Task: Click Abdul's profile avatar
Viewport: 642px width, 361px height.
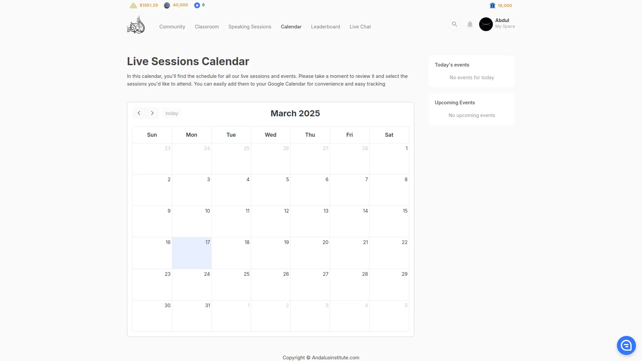Action: 486,24
